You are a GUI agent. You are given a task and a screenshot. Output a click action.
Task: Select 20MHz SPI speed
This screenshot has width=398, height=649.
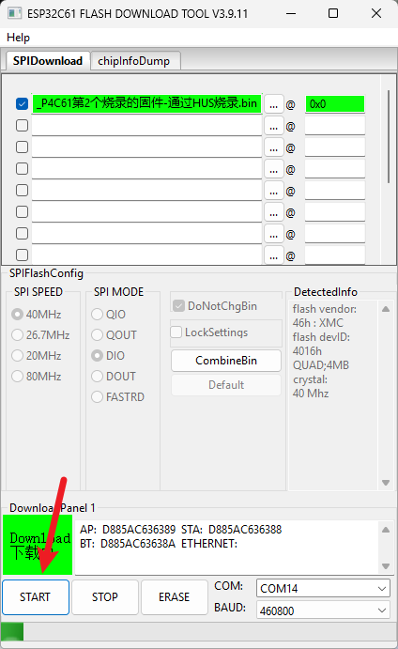(x=37, y=356)
